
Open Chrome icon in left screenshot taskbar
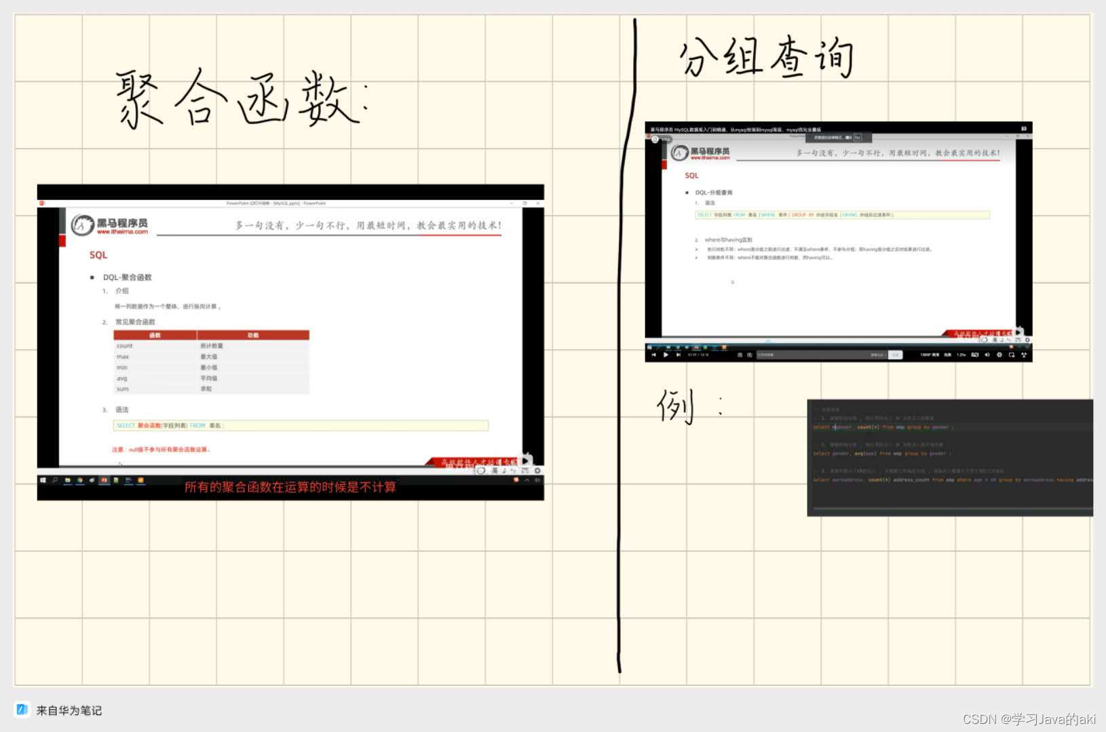coord(80,480)
